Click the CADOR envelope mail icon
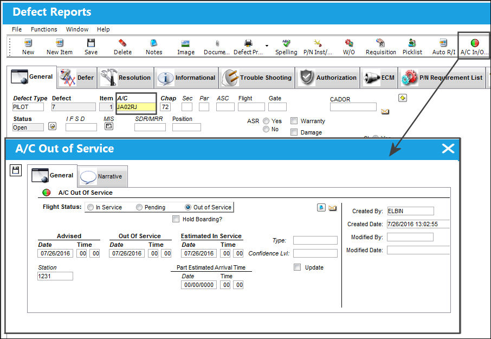Viewport: 491px width, 339px height. (x=385, y=111)
